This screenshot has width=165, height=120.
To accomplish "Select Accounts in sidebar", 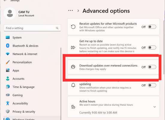I will [32, 79].
